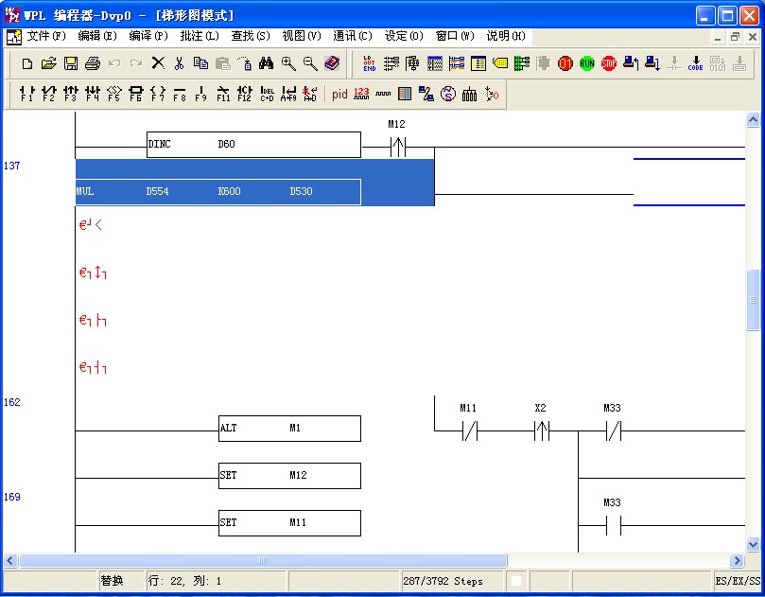Screen dimensions: 765x597
Task: Create a new file from the toolbar
Action: (x=26, y=63)
